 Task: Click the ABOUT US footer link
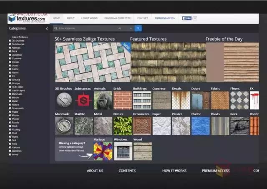pos(95,171)
